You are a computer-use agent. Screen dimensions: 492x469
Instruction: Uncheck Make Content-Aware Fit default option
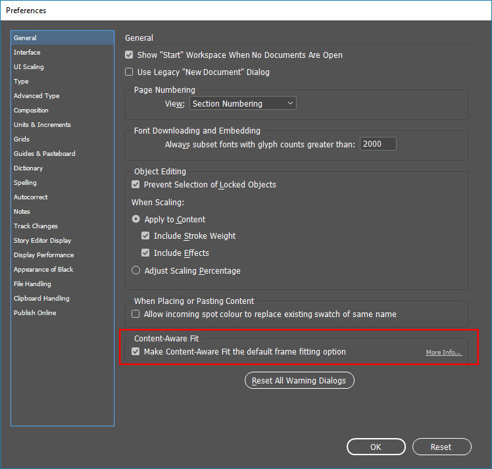pyautogui.click(x=135, y=351)
